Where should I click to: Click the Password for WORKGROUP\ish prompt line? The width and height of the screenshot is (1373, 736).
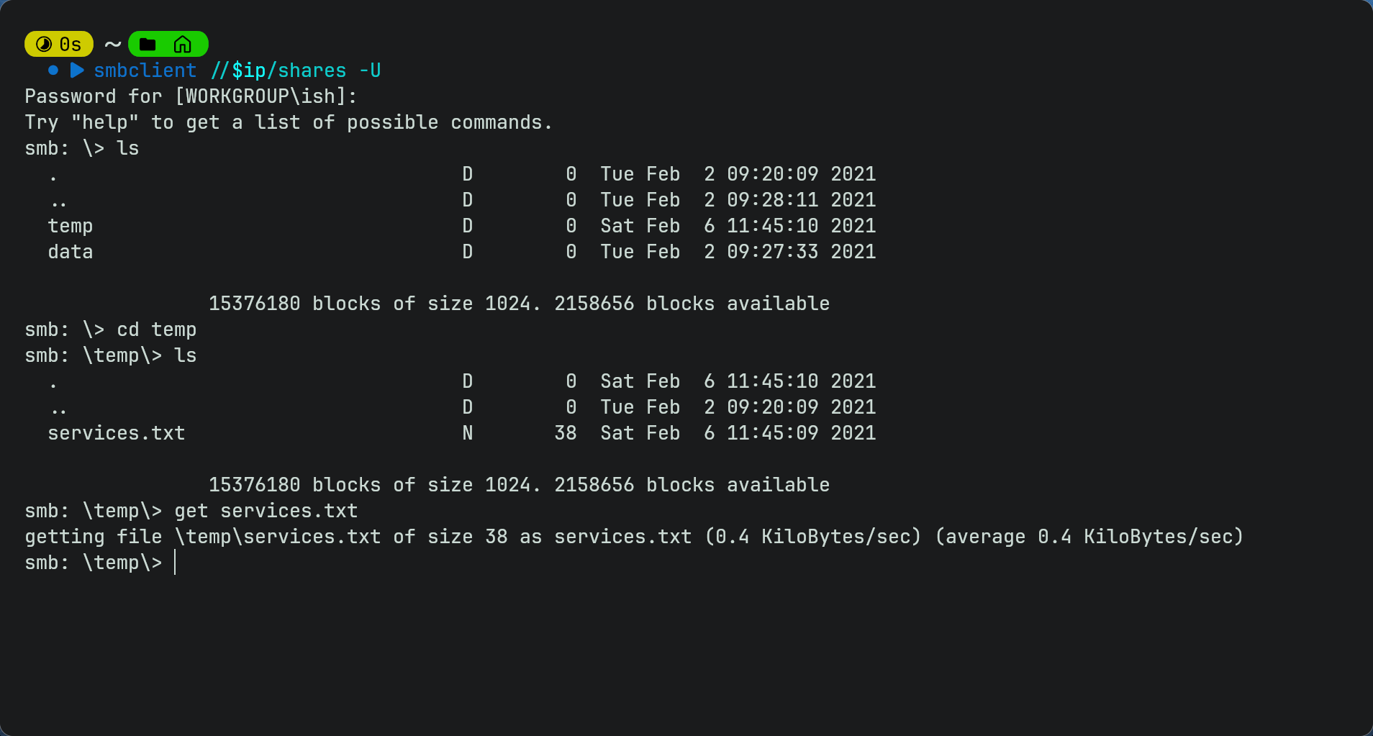coord(191,96)
